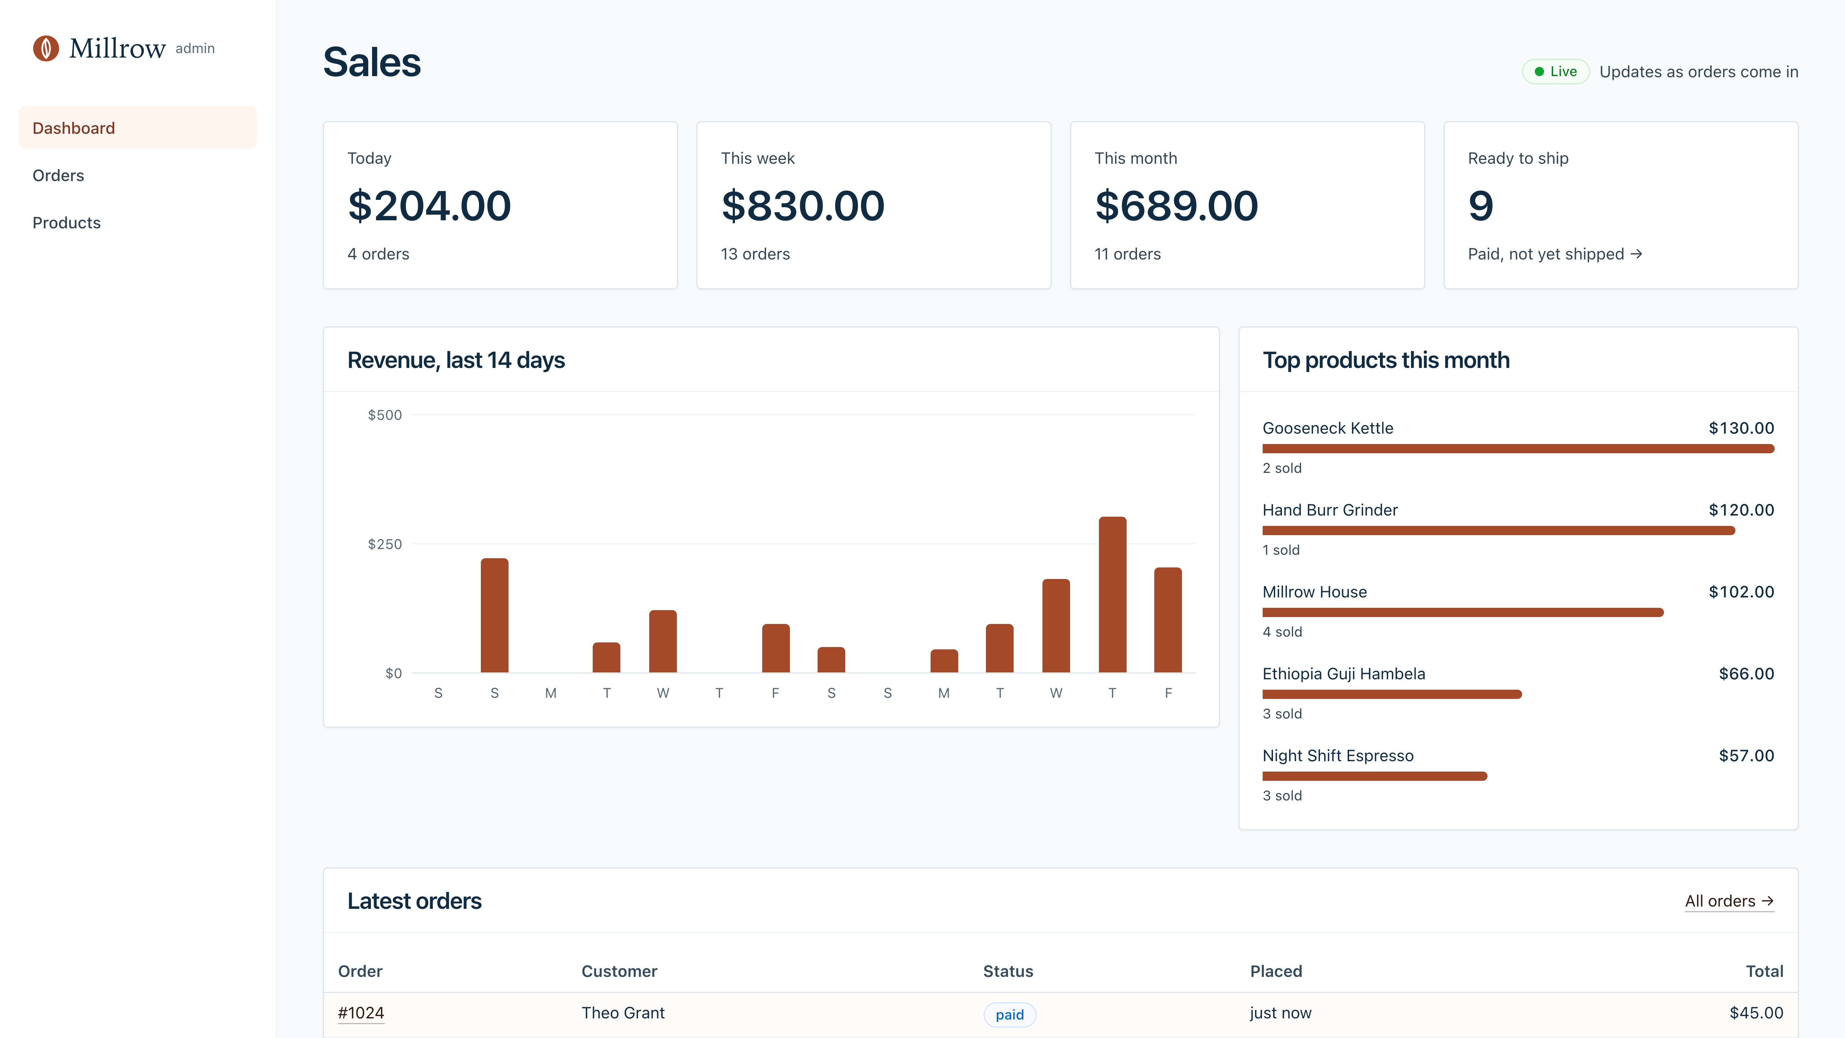The height and width of the screenshot is (1038, 1845).
Task: Click the 'admin' label beside Millrow
Action: [195, 48]
